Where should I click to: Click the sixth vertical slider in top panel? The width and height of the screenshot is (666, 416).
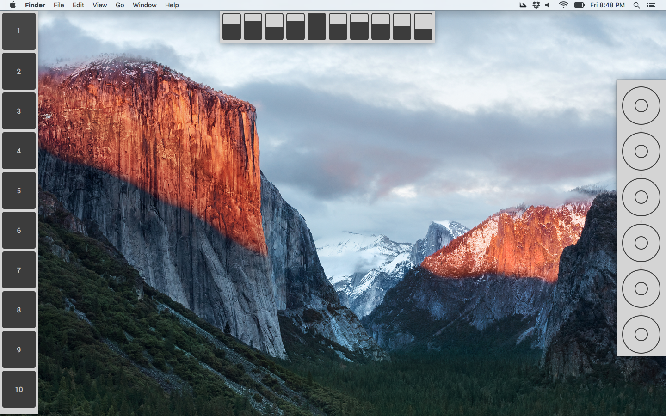(338, 27)
